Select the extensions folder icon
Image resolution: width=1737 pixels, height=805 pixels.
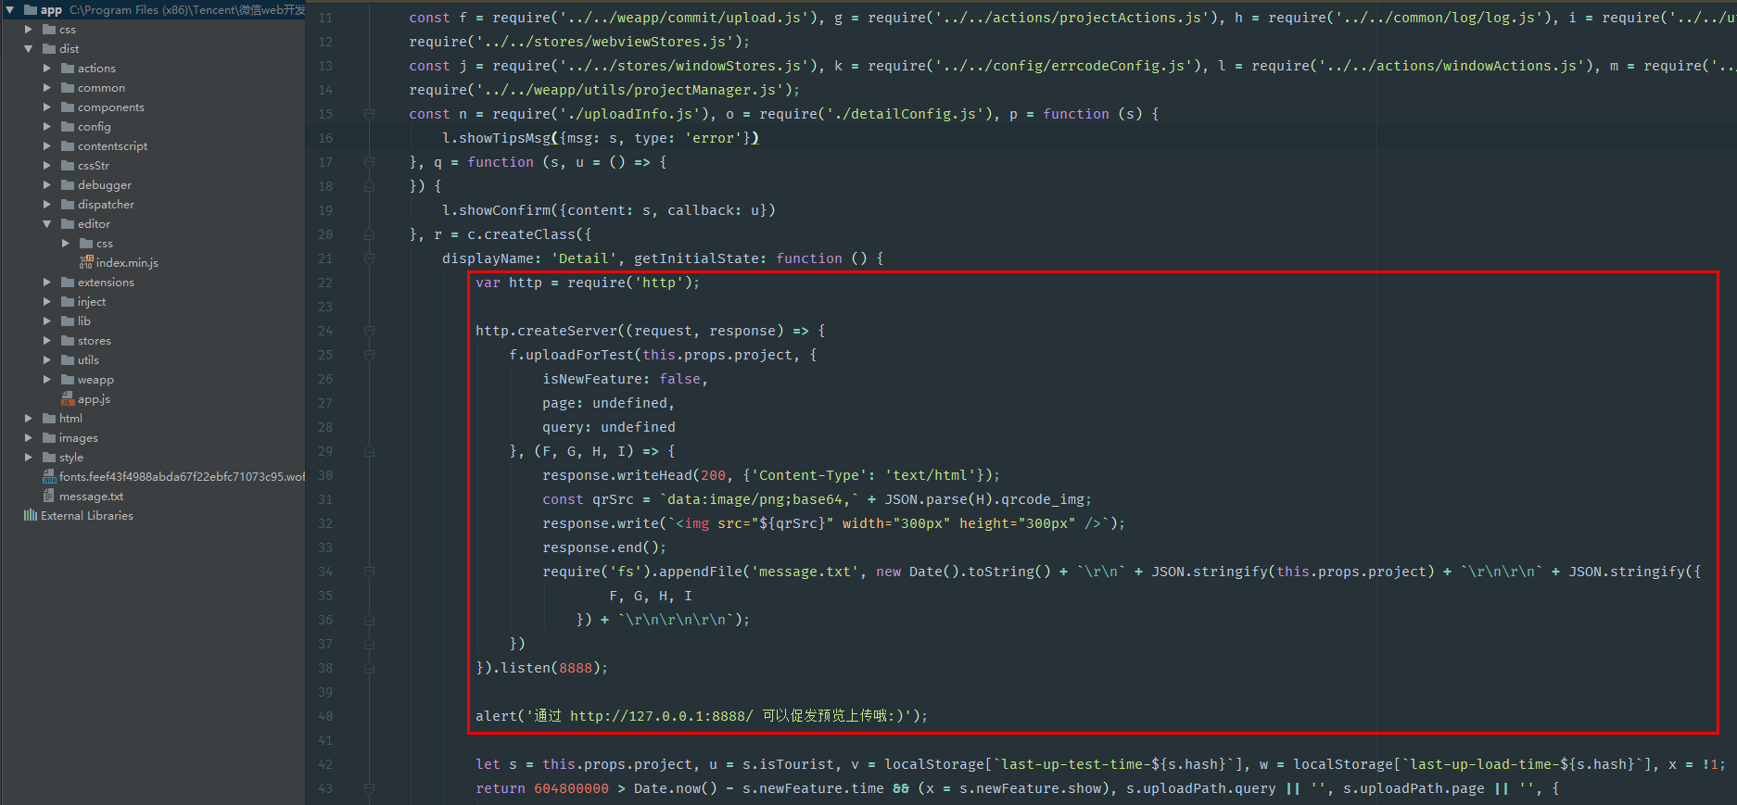[x=68, y=283]
